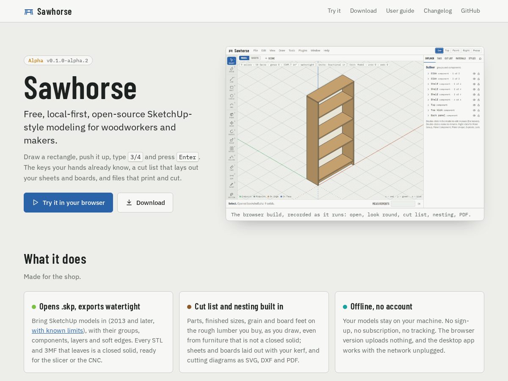This screenshot has height=381, width=508.
Task: Choose the Push tool in preview toolbar
Action: (x=232, y=115)
